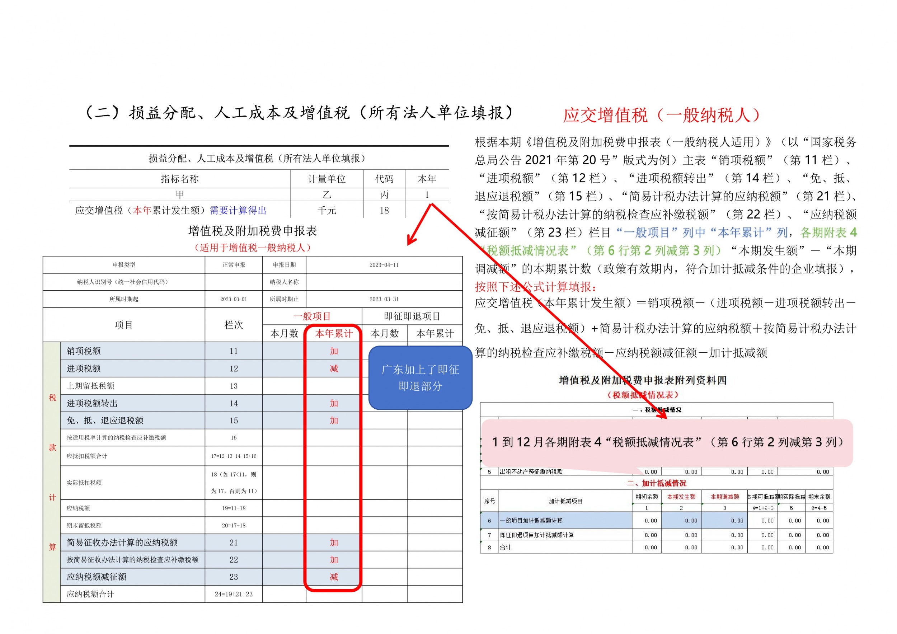Click code 18 in the 代码 column

click(x=384, y=211)
